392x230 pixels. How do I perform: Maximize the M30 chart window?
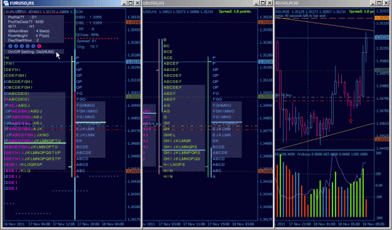tap(379, 3)
